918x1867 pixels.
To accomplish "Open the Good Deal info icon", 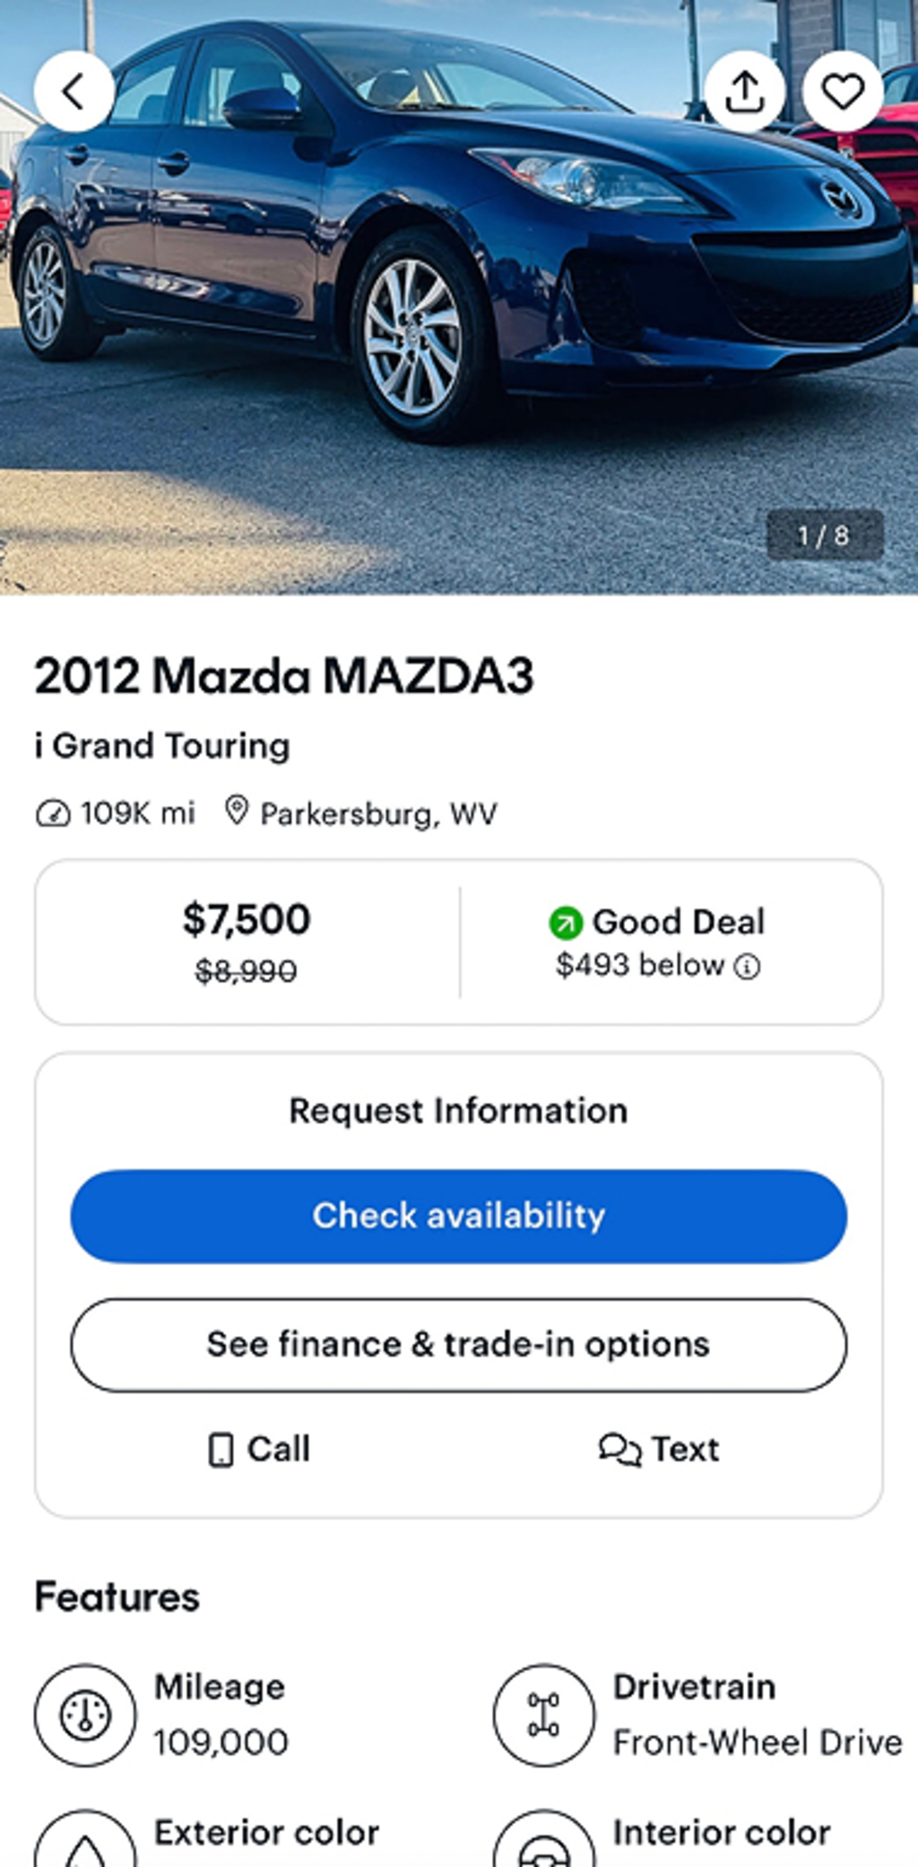I will [x=747, y=966].
